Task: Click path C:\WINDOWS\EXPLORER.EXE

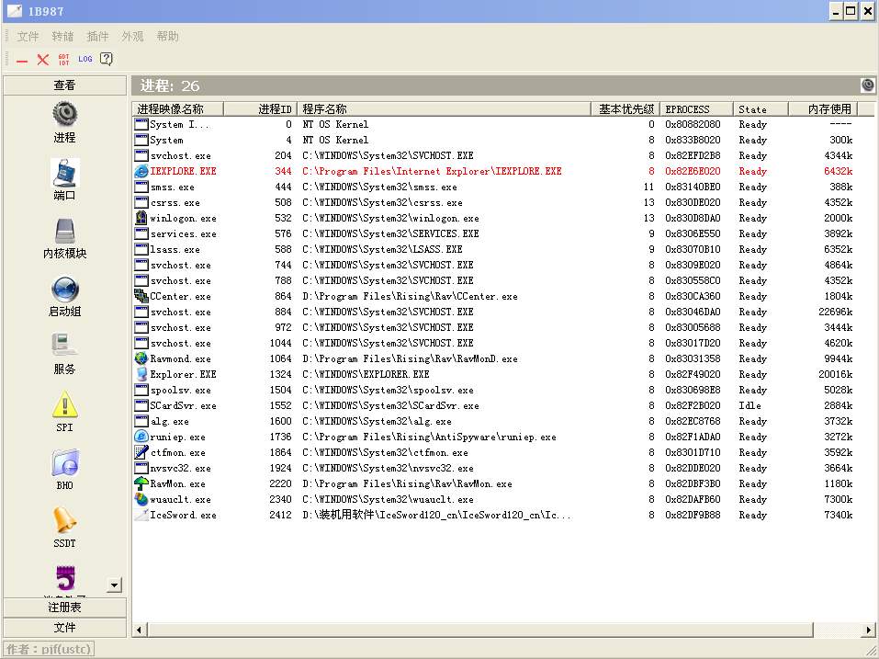Action: click(x=366, y=374)
